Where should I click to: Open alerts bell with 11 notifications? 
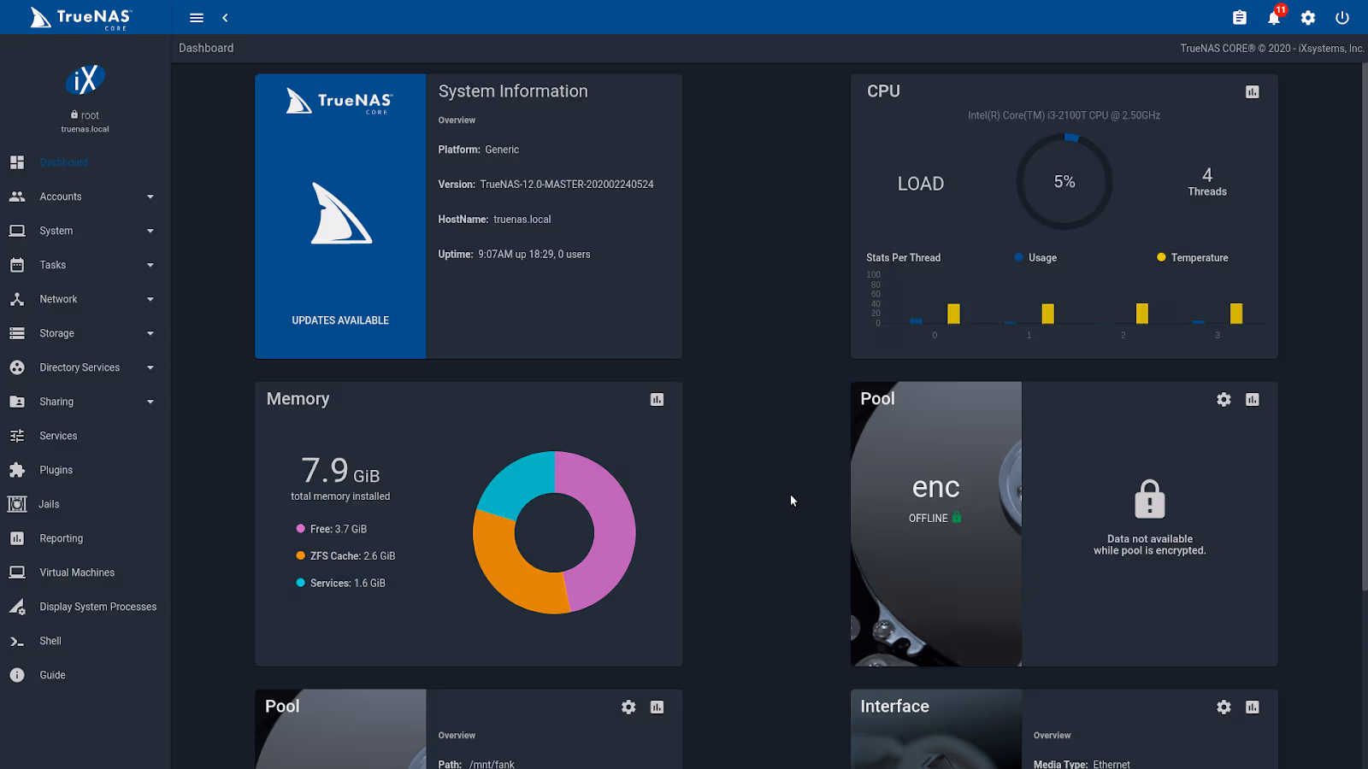click(1275, 16)
